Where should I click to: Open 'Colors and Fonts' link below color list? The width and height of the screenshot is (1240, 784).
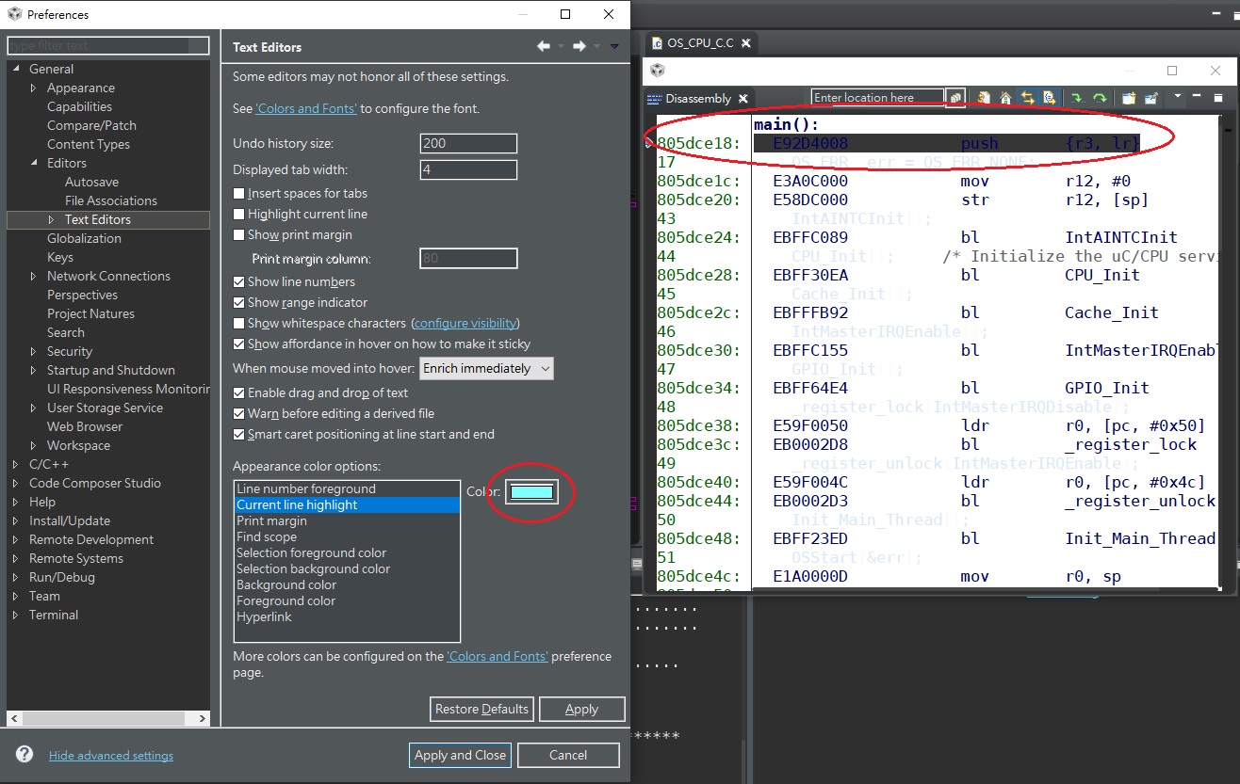tap(498, 656)
